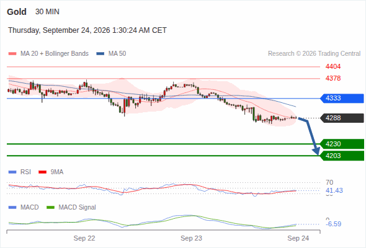Select the 4333 blue pivot price tag
Screen dimensions: 366x248
click(342, 98)
